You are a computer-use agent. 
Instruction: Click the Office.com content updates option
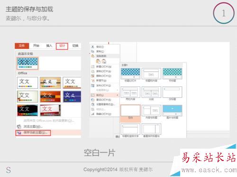(48, 121)
